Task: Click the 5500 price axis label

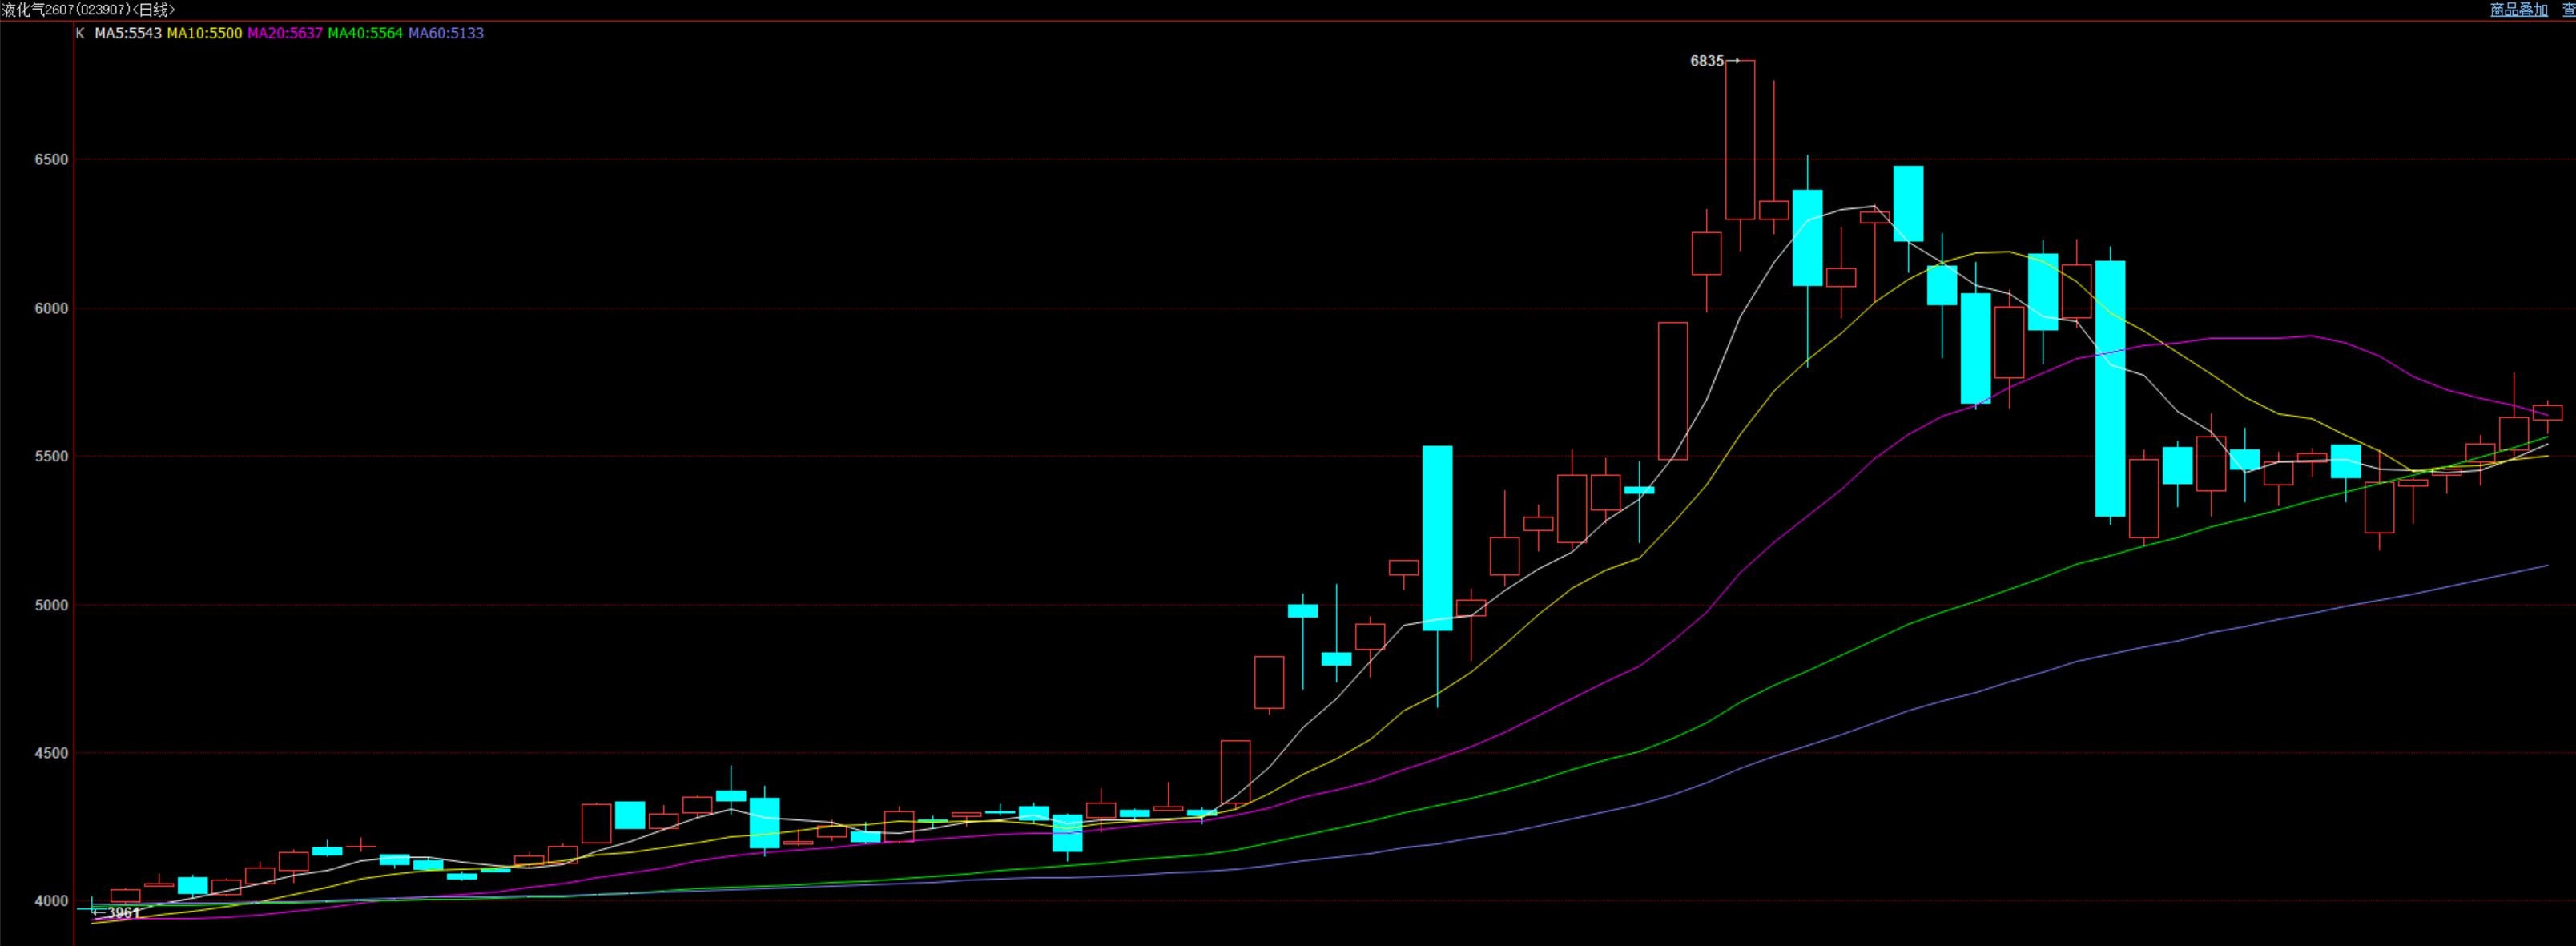Action: [x=52, y=456]
